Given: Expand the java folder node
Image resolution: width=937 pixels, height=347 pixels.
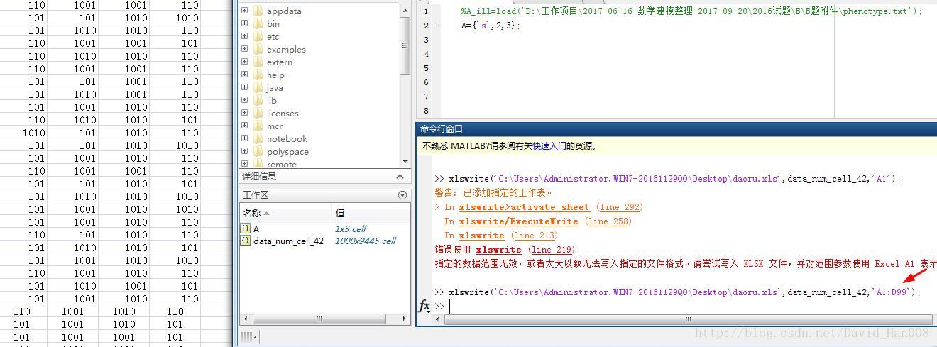Looking at the screenshot, I should pyautogui.click(x=245, y=87).
